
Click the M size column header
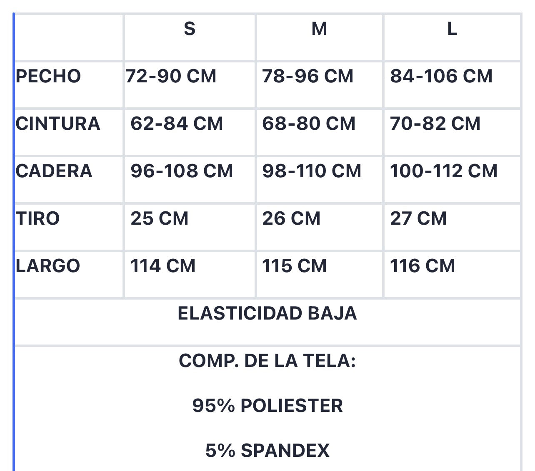[x=319, y=29]
